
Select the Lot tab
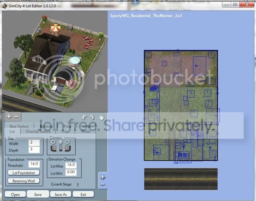12,131
